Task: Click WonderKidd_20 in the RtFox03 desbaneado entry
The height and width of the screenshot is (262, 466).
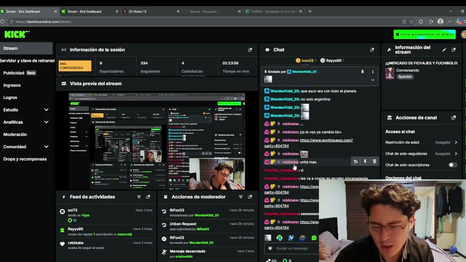Action: coord(206,215)
